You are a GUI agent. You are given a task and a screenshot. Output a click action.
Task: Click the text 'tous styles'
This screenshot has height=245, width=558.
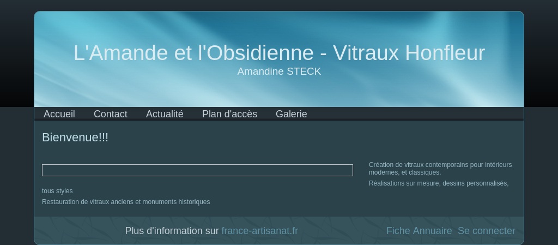point(57,191)
